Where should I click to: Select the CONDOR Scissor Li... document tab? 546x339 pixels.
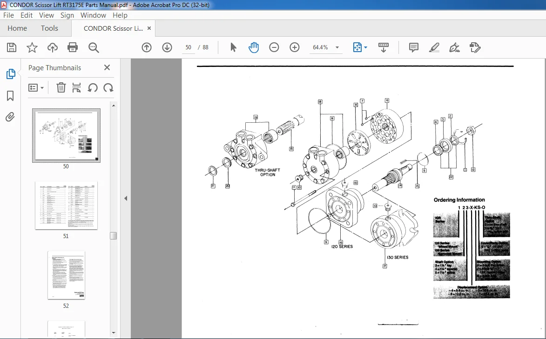pyautogui.click(x=113, y=28)
